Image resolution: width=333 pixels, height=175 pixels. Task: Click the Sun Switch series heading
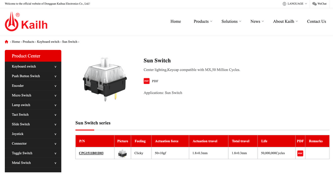(x=93, y=123)
